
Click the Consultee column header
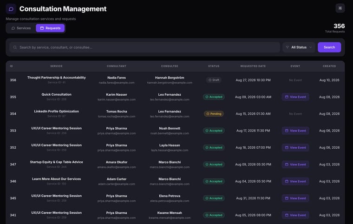tap(170, 66)
